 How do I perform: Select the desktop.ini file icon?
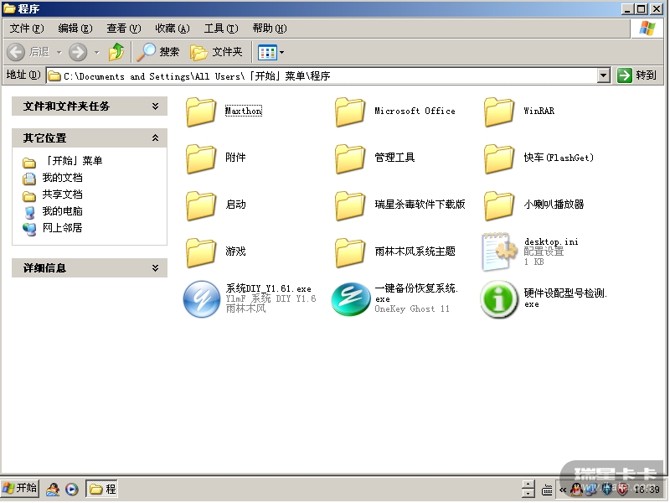[x=499, y=252]
